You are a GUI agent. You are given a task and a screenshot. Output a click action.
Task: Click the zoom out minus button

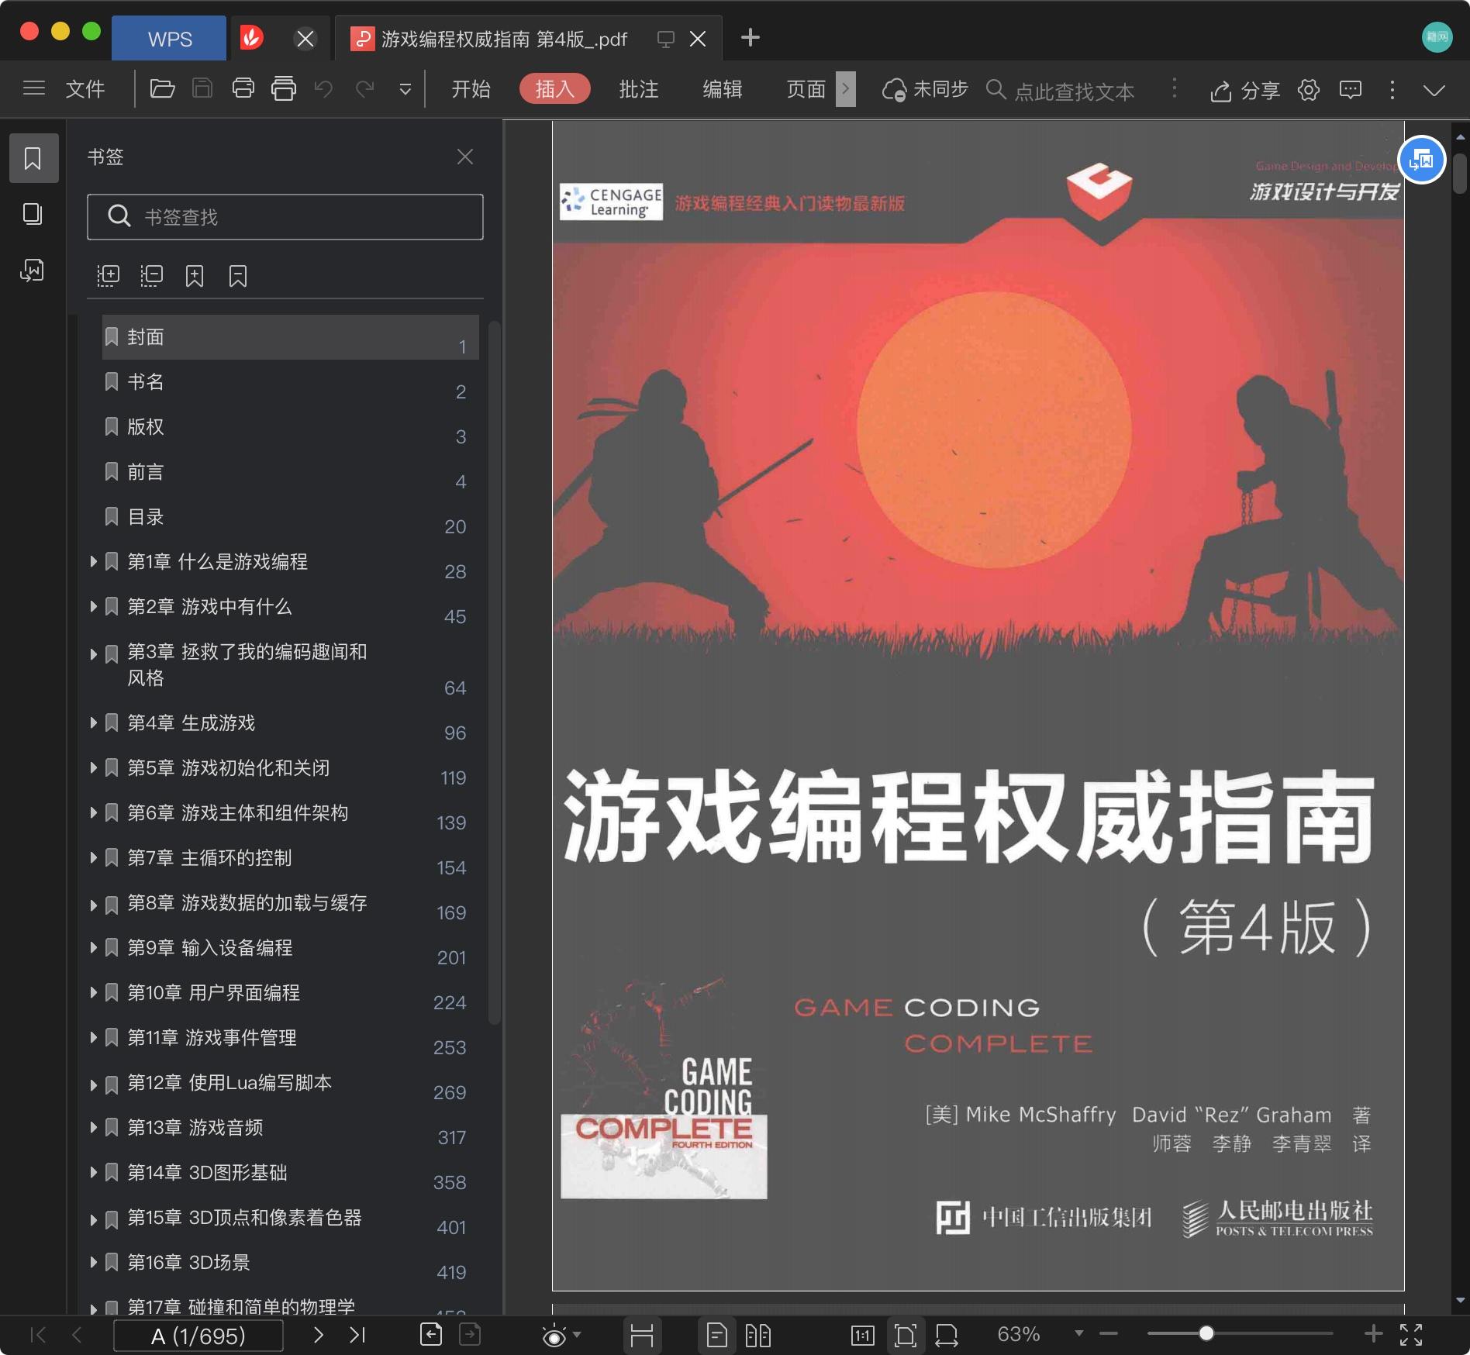point(1109,1333)
